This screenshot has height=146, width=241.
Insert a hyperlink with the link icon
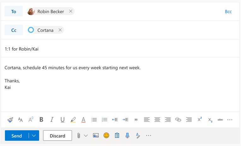point(178,120)
